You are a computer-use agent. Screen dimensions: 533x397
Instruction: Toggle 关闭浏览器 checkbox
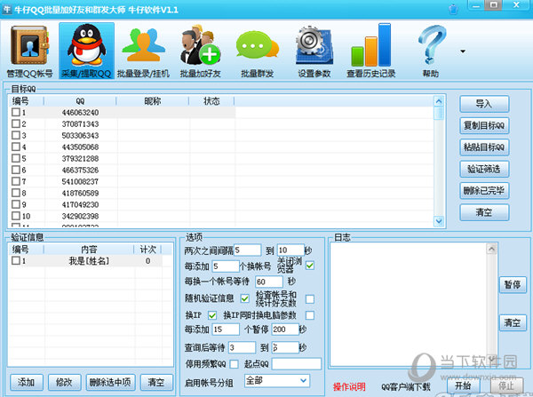(x=310, y=266)
